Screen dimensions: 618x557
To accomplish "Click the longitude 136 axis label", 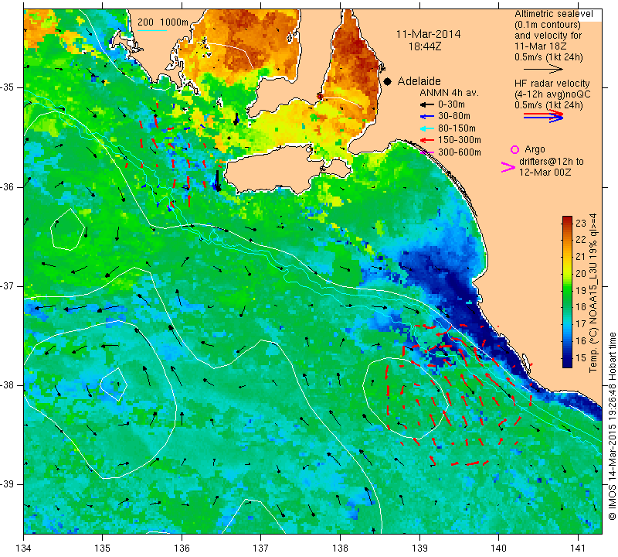I will pyautogui.click(x=182, y=548).
